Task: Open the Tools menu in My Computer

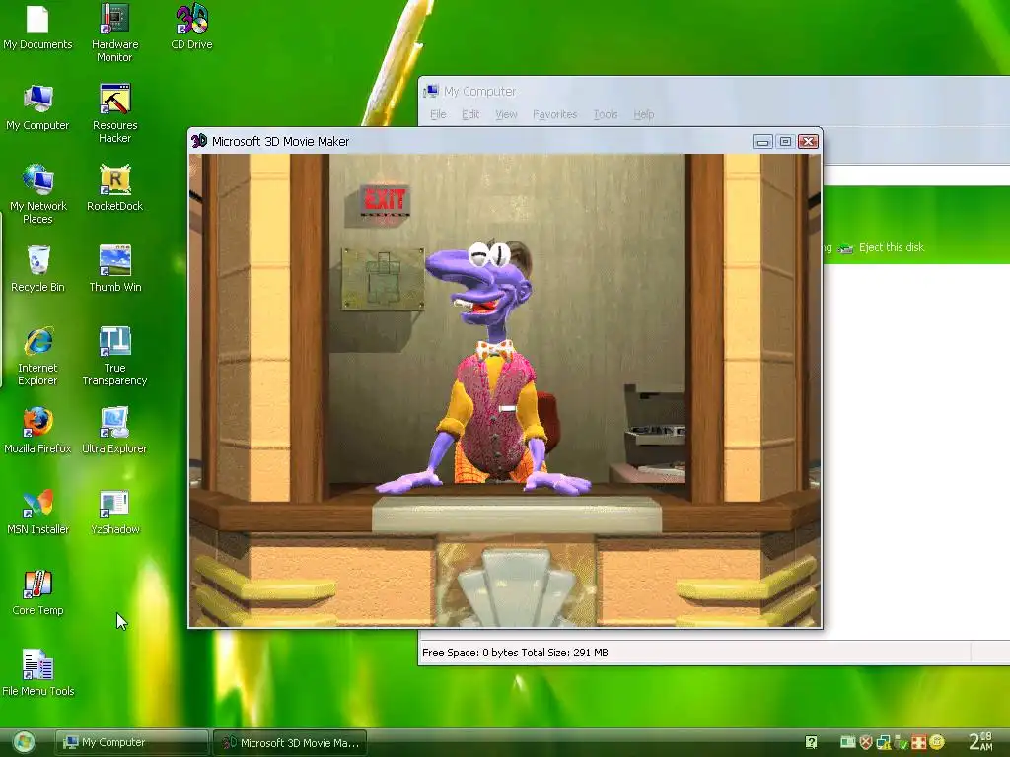Action: 605,114
